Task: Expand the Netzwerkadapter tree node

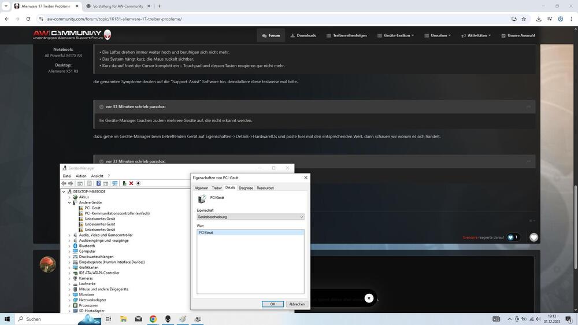Action: (69, 300)
